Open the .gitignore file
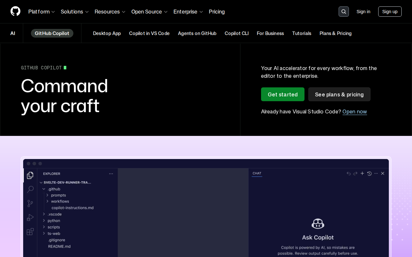 57,240
